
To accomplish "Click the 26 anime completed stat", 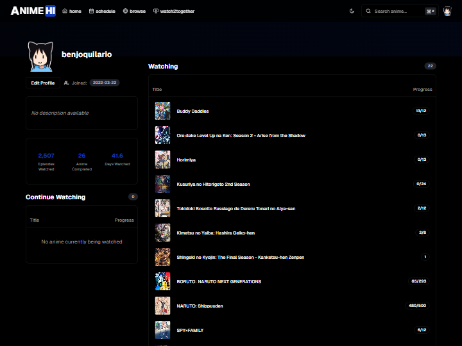I will click(82, 161).
